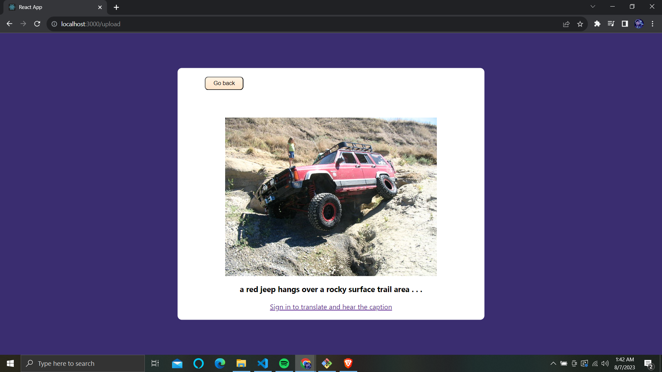Screen dimensions: 662x372
Task: Open the tab search chevron
Action: [593, 6]
